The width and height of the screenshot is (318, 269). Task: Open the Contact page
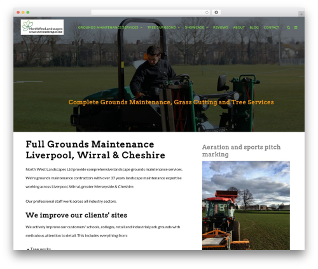coord(271,27)
